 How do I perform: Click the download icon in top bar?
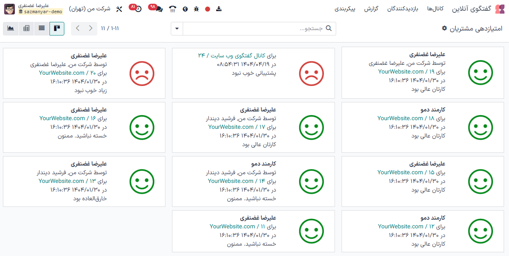point(219,9)
